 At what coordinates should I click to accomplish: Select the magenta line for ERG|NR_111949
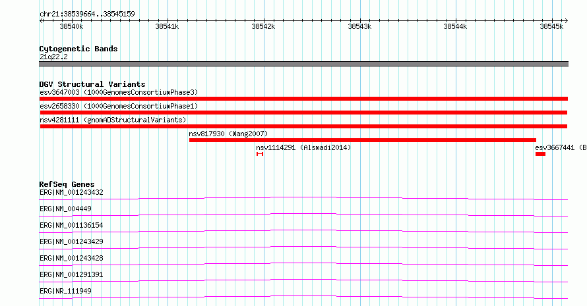[x=303, y=297]
